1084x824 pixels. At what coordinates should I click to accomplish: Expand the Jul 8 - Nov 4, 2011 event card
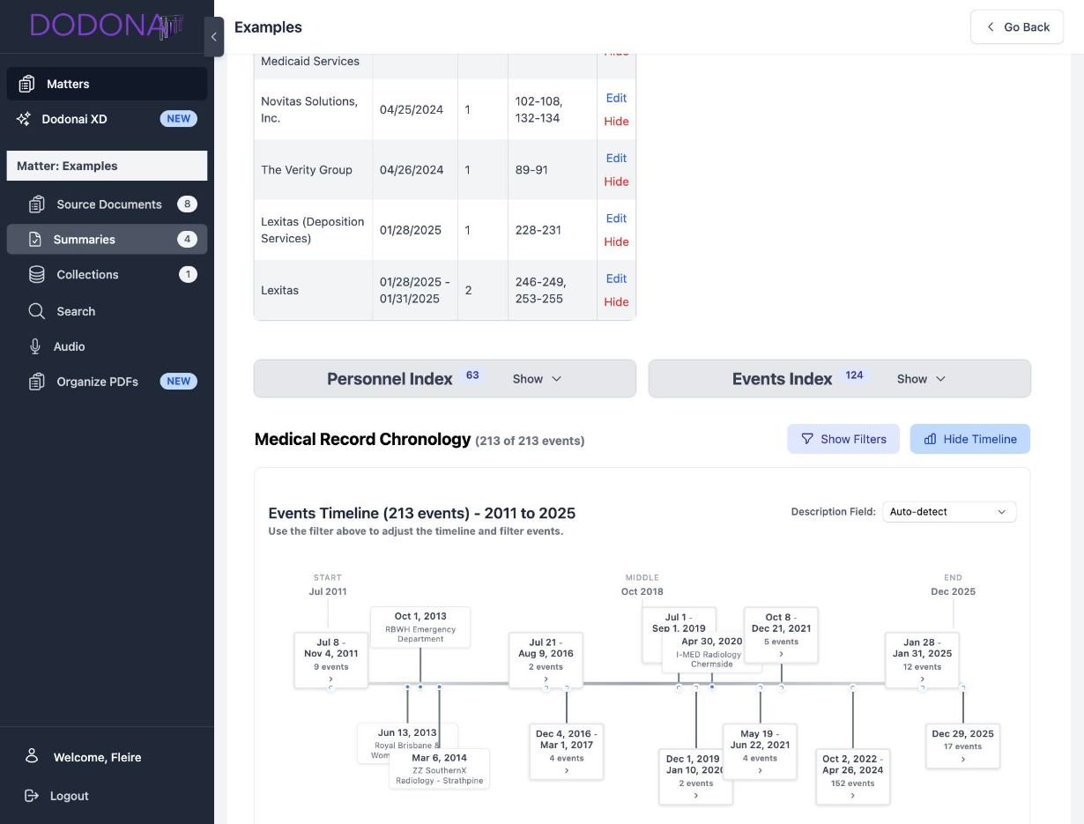point(330,660)
